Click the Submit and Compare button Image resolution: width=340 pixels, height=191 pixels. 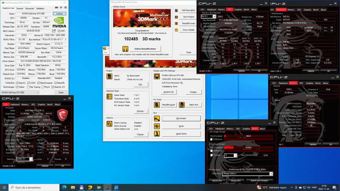[x=259, y=181]
